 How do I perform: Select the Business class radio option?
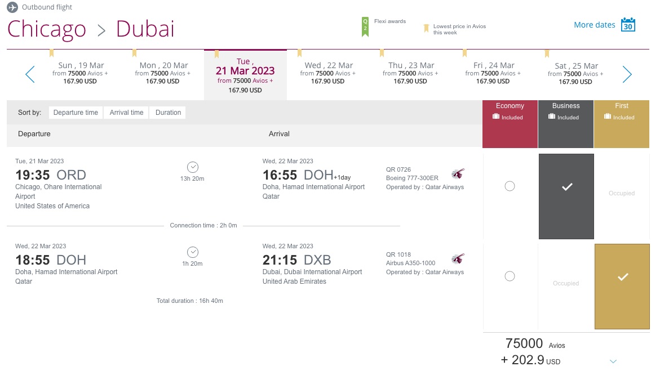510,186
